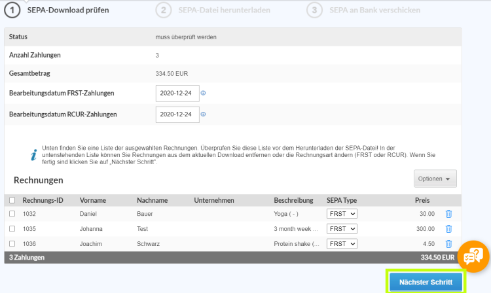Click trash icon for Johanna Test invoice
Viewport: 491px width, 293px height.
(448, 229)
